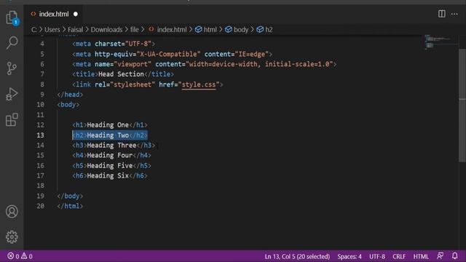
Task: Click the h2 breadcrumb label
Action: click(269, 29)
